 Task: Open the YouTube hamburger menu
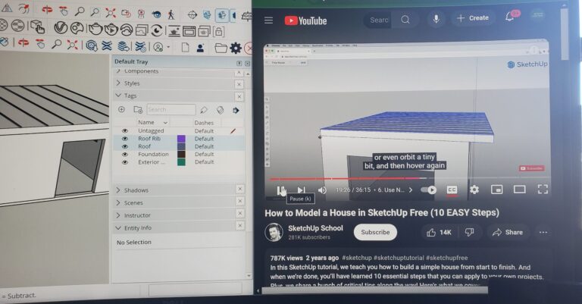(268, 20)
